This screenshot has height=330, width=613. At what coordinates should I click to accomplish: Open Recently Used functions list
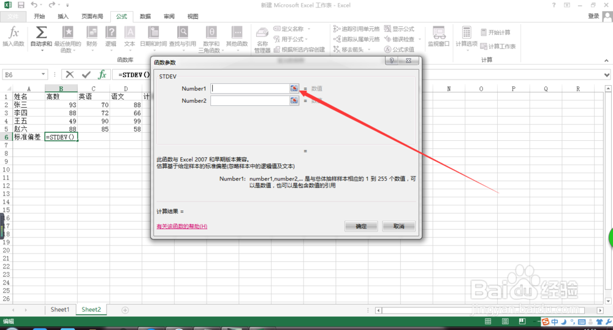coord(67,39)
